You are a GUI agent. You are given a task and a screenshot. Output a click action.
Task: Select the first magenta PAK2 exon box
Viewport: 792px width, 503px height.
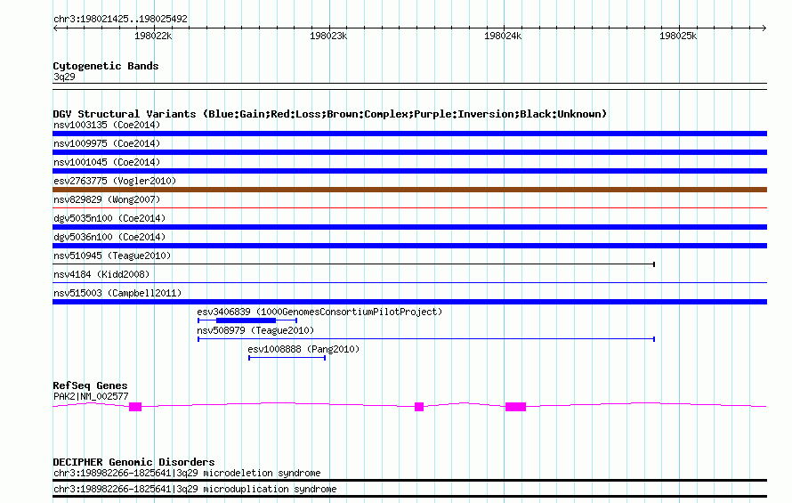point(135,407)
